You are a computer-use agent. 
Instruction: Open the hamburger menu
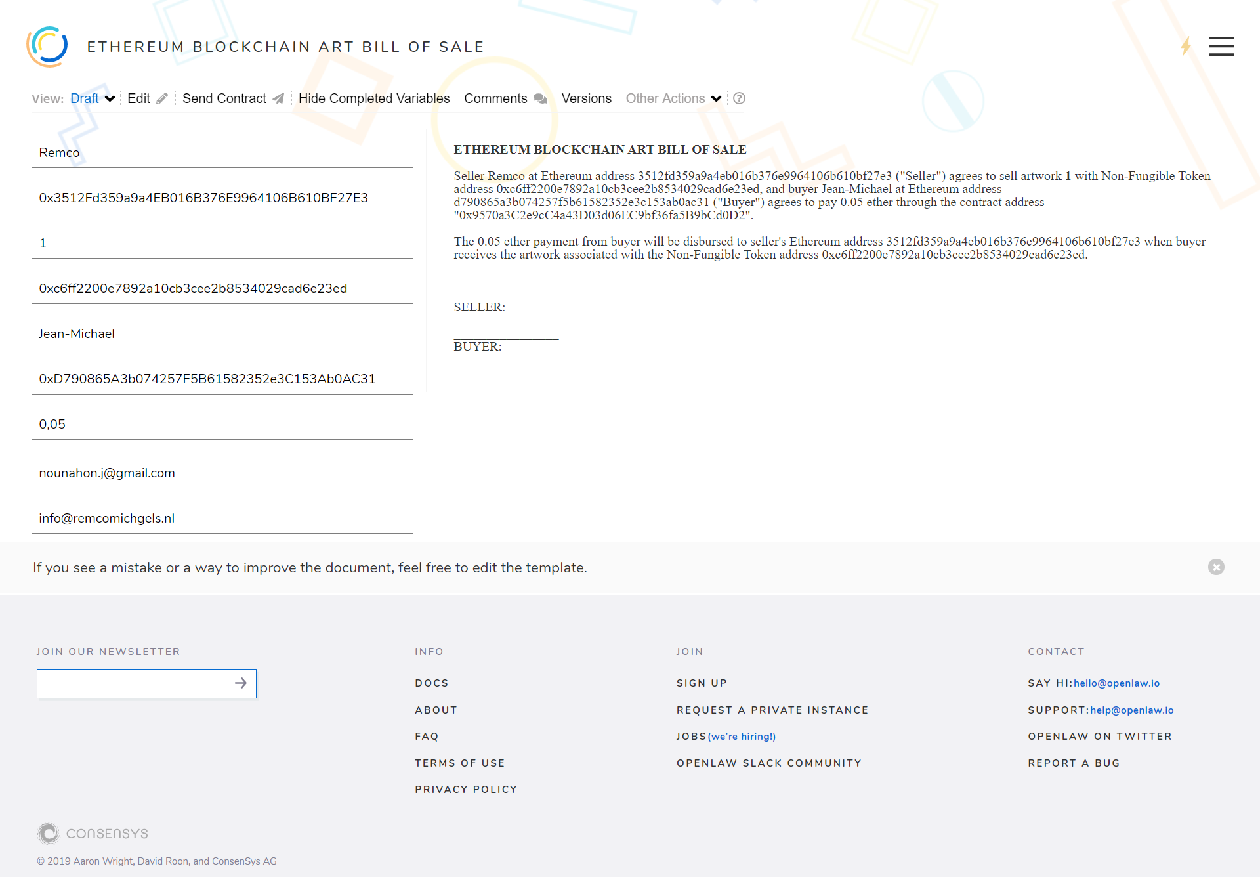(1221, 47)
